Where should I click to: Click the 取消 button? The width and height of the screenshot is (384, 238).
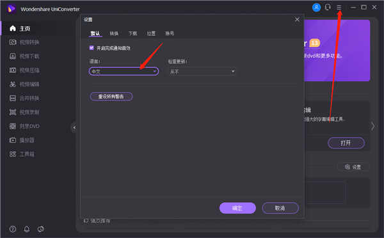pos(280,208)
